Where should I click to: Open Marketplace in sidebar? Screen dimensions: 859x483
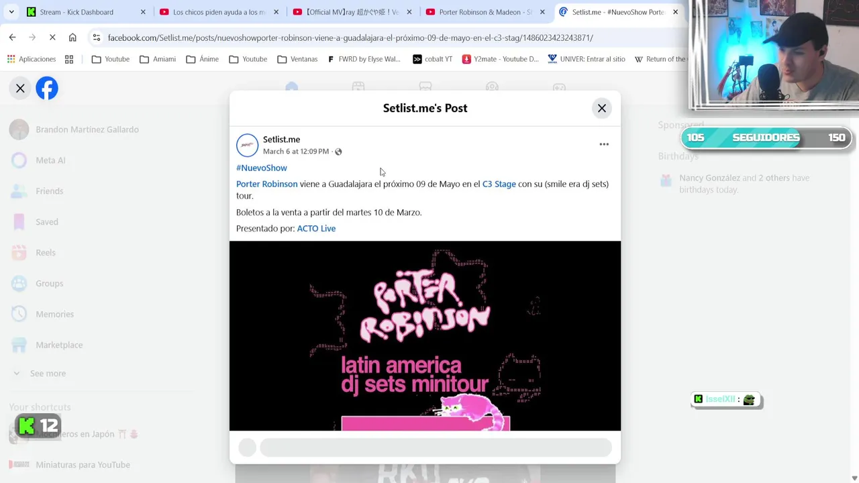coord(59,345)
